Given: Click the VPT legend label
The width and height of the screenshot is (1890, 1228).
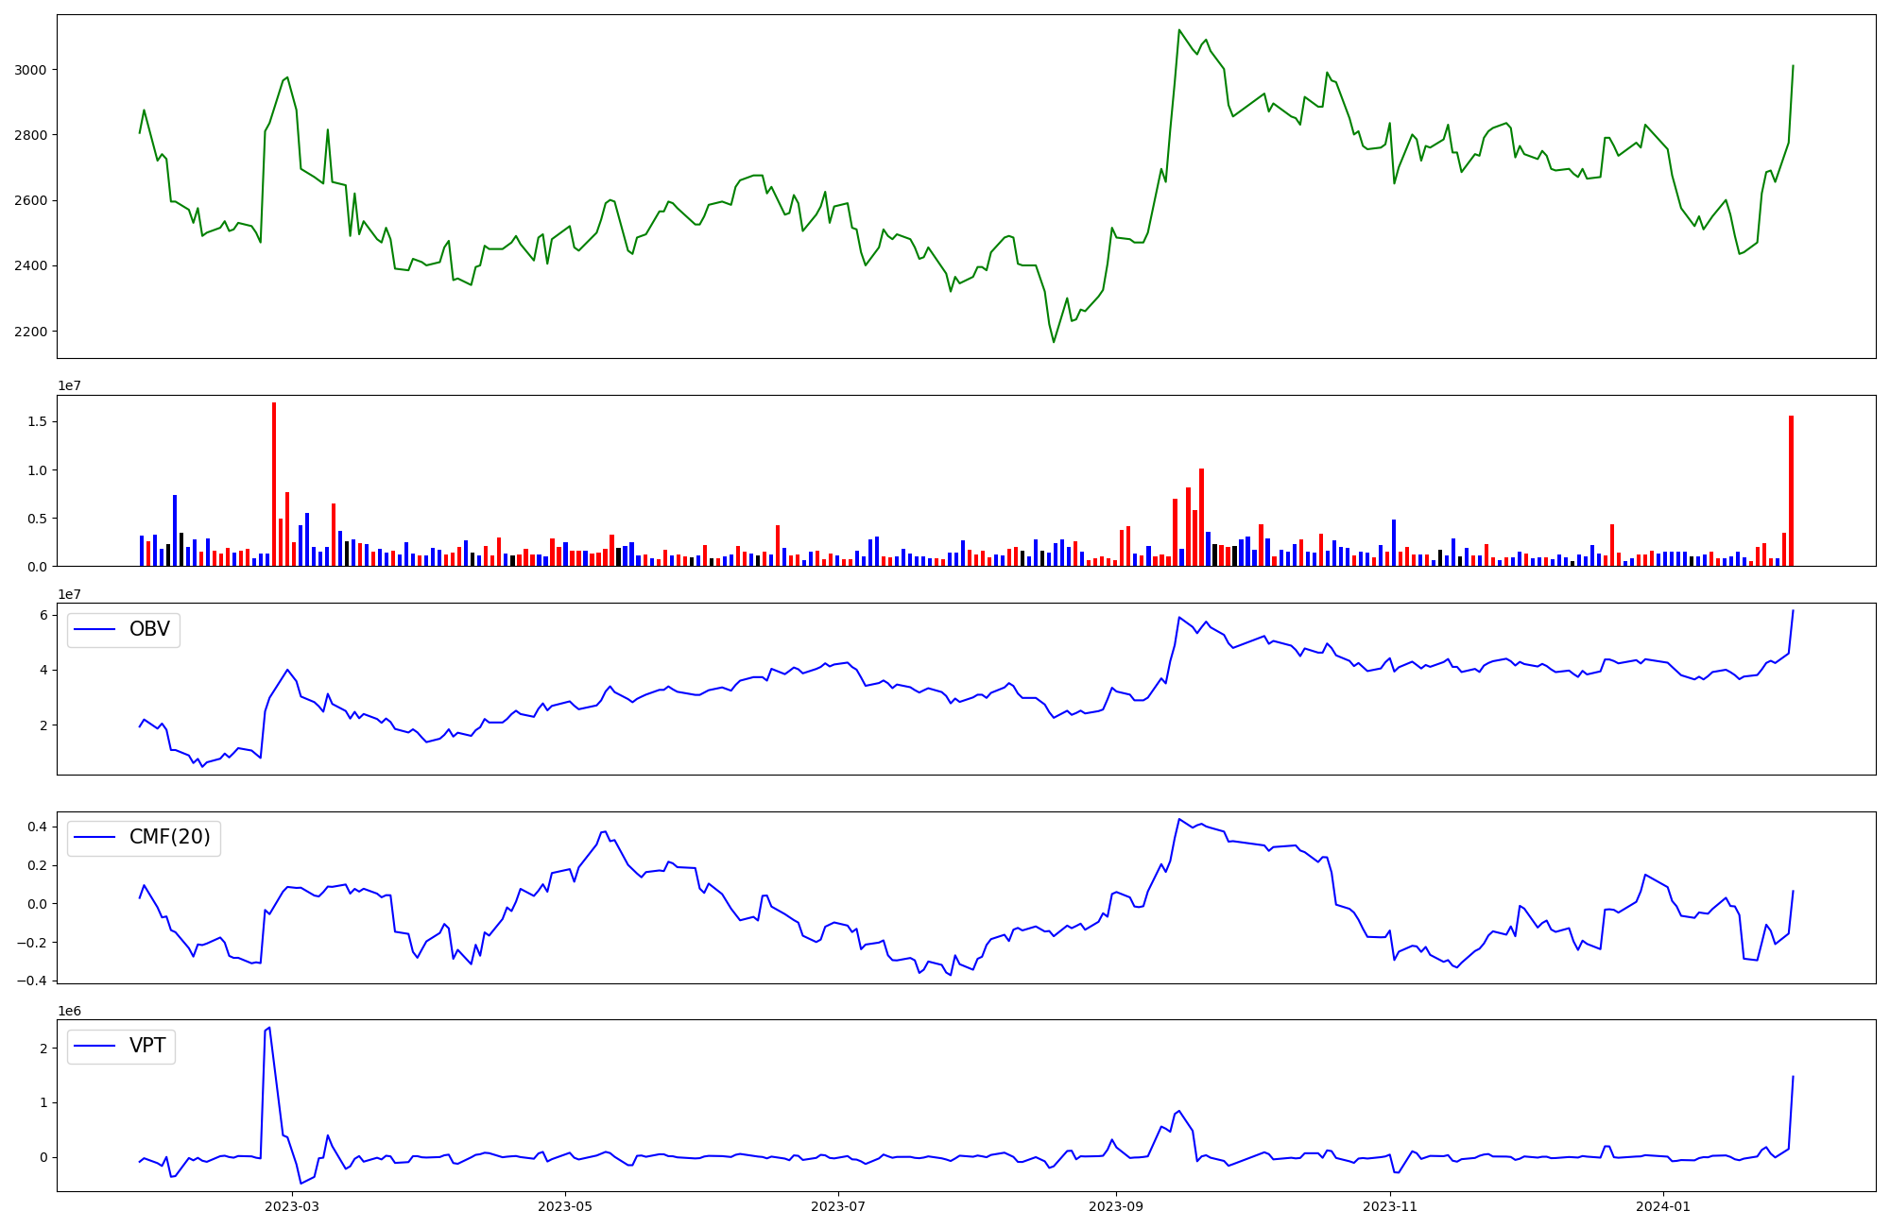Looking at the screenshot, I should coord(146,1046).
